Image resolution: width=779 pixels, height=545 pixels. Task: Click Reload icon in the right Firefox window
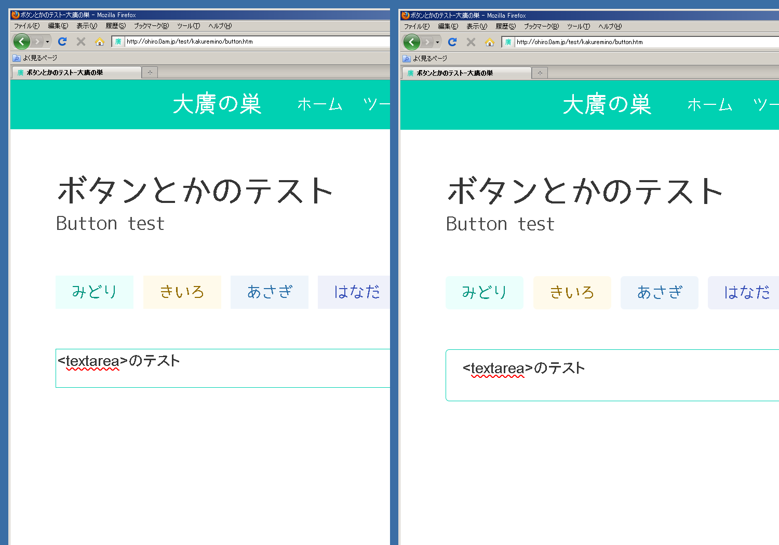[452, 42]
